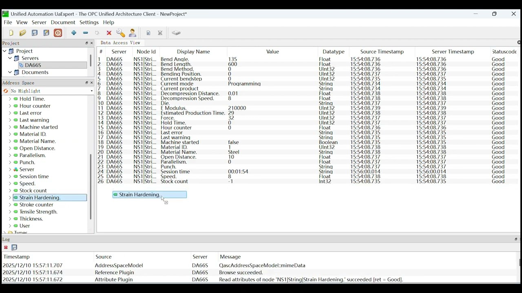
Task: Close the Data Access View document
Action: [x=518, y=43]
